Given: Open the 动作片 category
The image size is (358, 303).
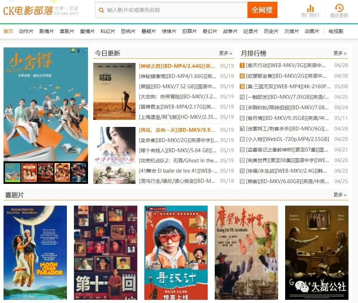Looking at the screenshot, I should 26,31.
